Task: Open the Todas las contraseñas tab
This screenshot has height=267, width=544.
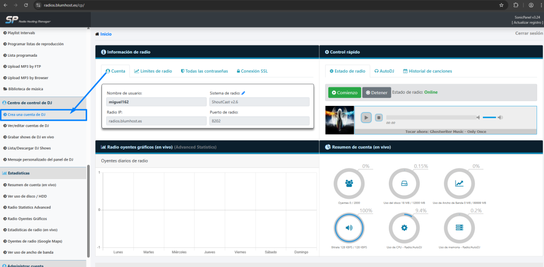Action: point(205,71)
